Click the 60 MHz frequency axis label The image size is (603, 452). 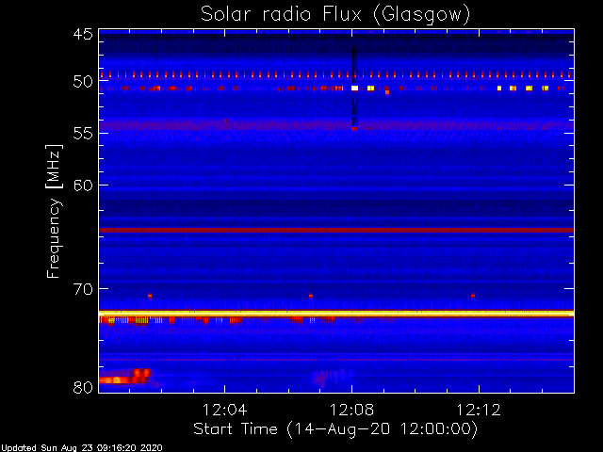click(83, 186)
